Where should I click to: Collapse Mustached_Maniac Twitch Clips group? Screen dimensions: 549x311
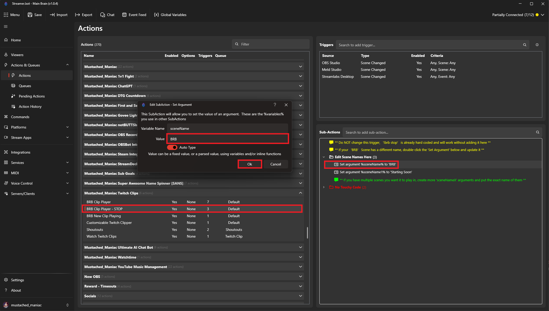tap(300, 193)
